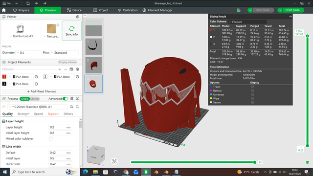Search process settings
The height and width of the screenshot is (176, 313).
[x=77, y=107]
